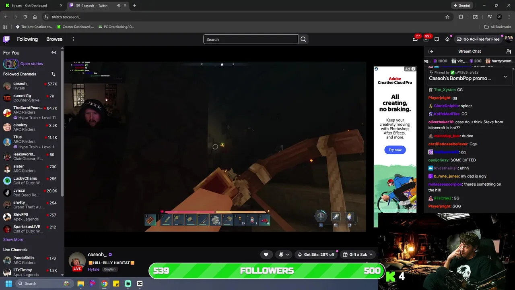The image size is (515, 290).
Task: Collapse the For You sidebar
Action: (x=54, y=52)
